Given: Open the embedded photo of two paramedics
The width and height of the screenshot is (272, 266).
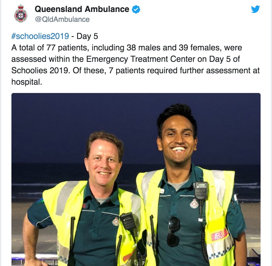Looking at the screenshot, I should click(136, 179).
